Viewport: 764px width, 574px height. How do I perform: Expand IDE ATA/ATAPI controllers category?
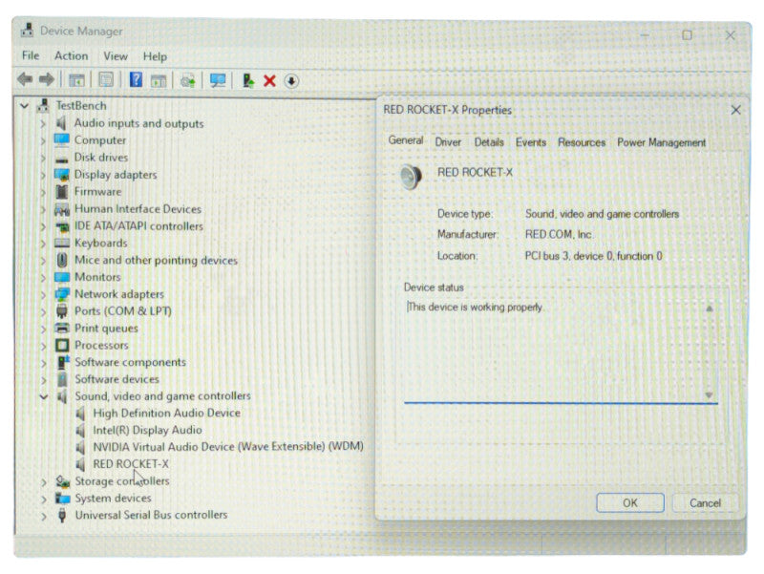(x=43, y=226)
